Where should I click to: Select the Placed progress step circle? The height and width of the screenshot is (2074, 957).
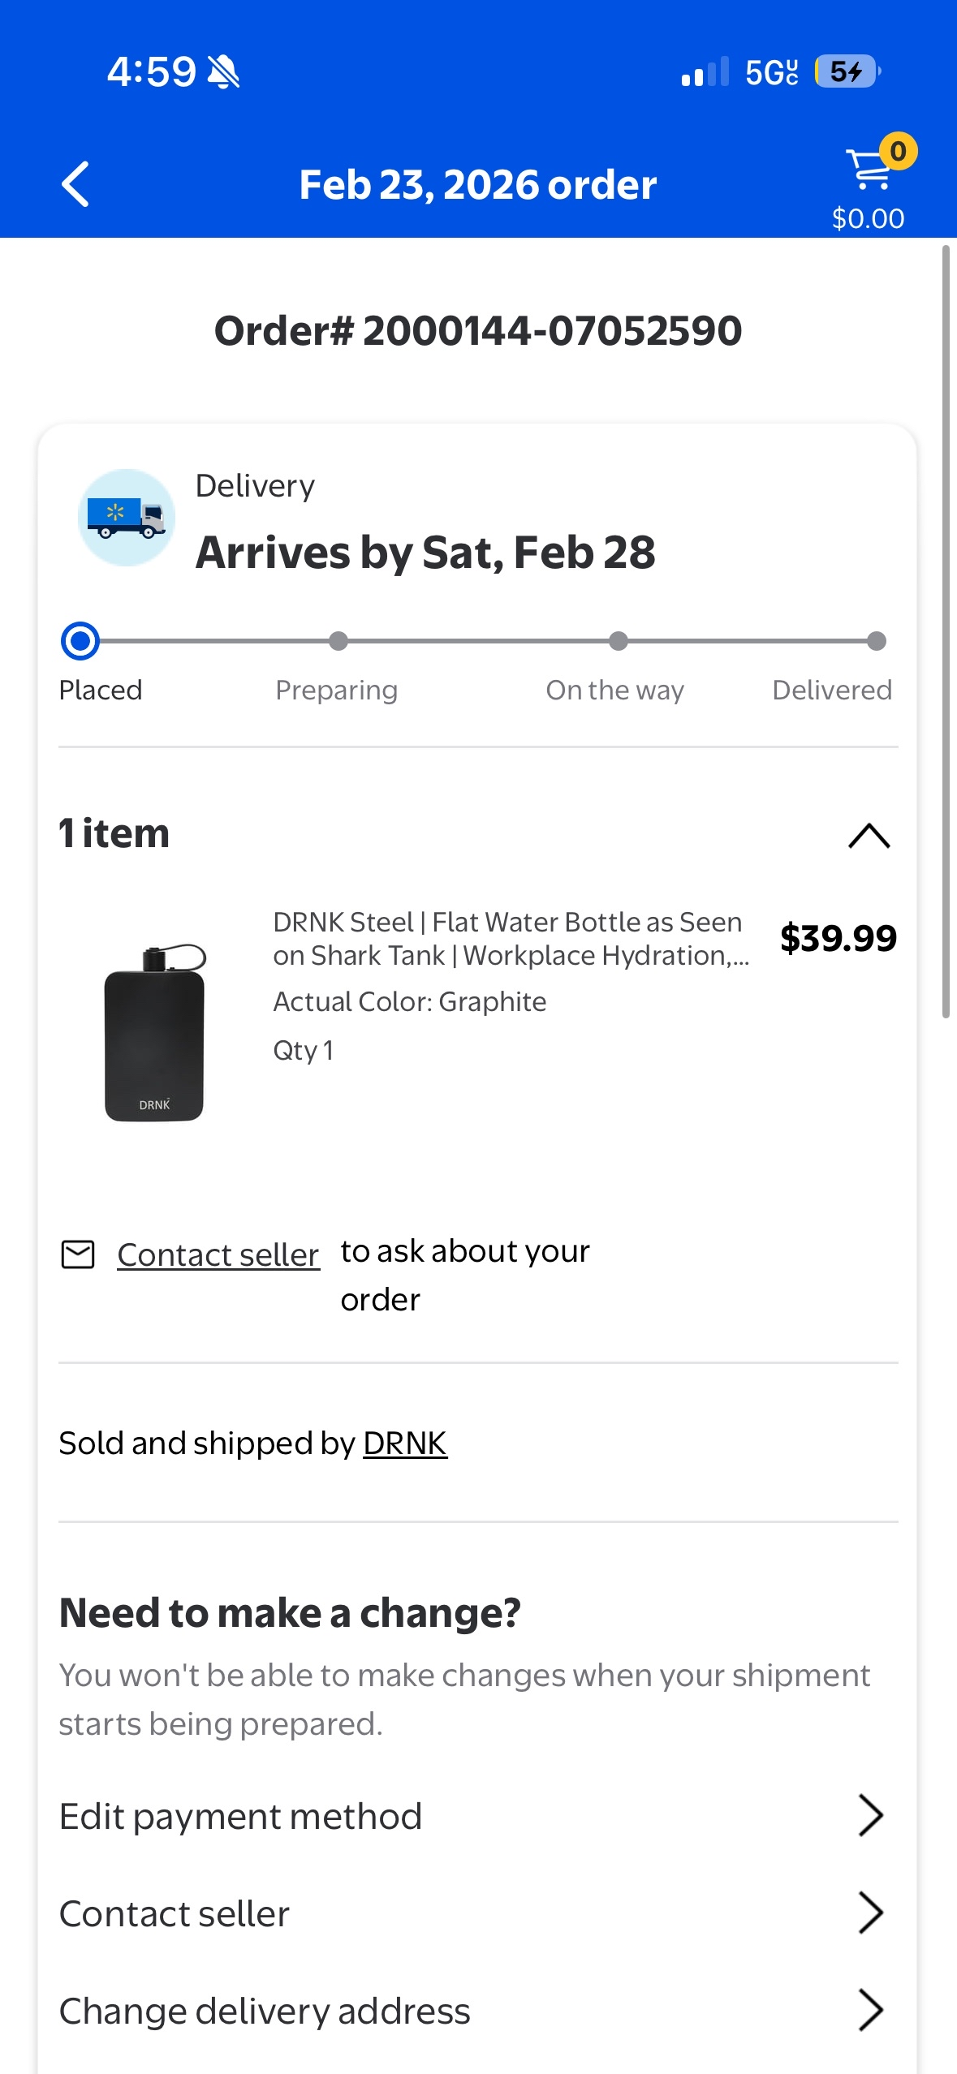coord(80,641)
